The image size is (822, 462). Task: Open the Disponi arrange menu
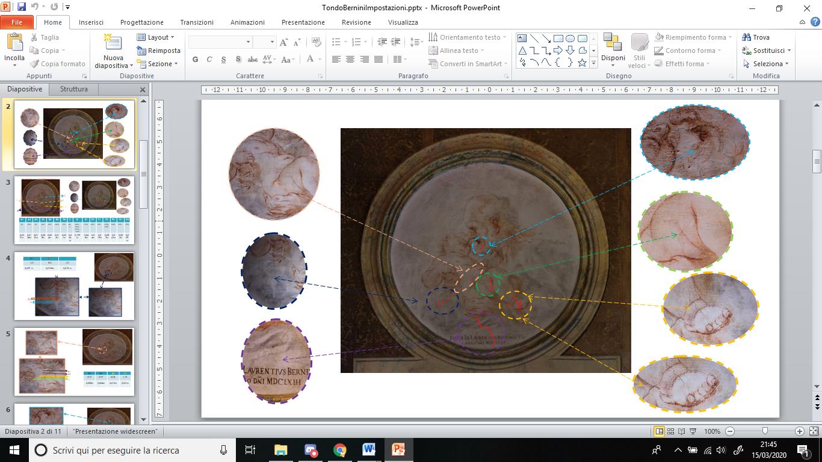(613, 51)
